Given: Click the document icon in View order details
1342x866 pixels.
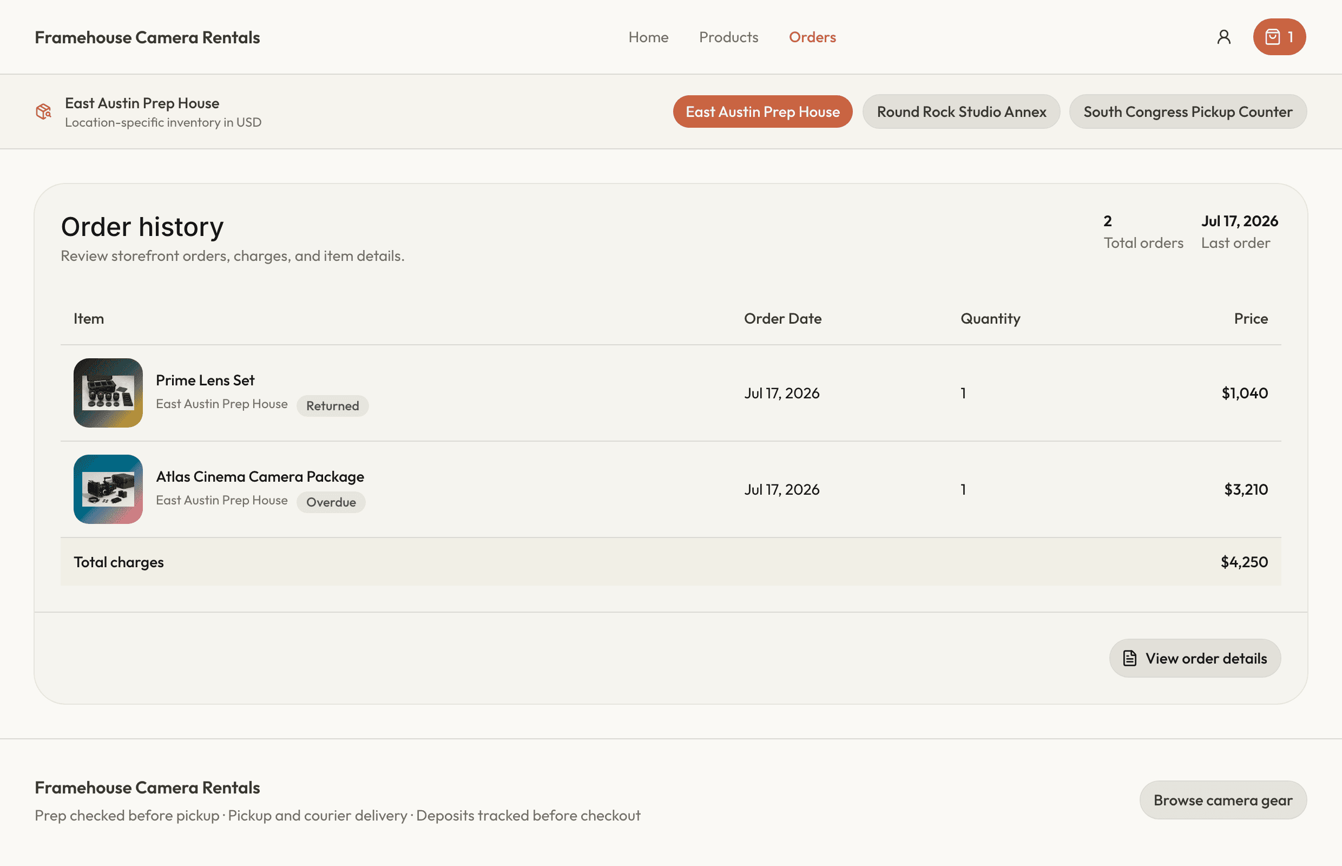Looking at the screenshot, I should pos(1129,658).
